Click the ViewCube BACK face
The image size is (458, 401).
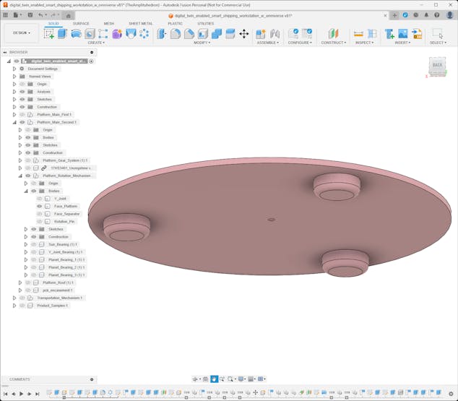pos(437,66)
